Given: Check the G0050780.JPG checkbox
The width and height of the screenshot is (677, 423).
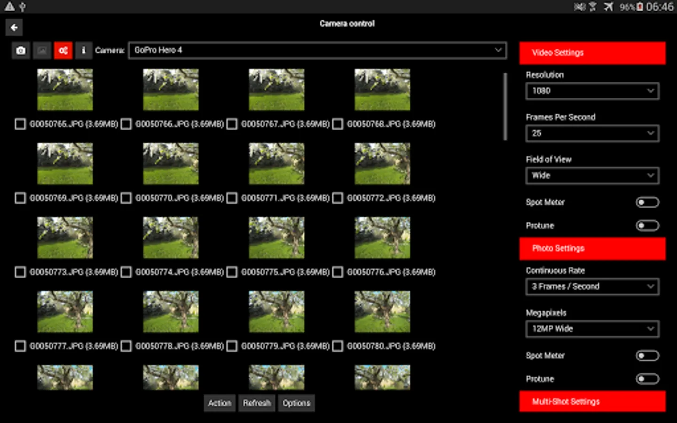Looking at the screenshot, I should coord(338,346).
